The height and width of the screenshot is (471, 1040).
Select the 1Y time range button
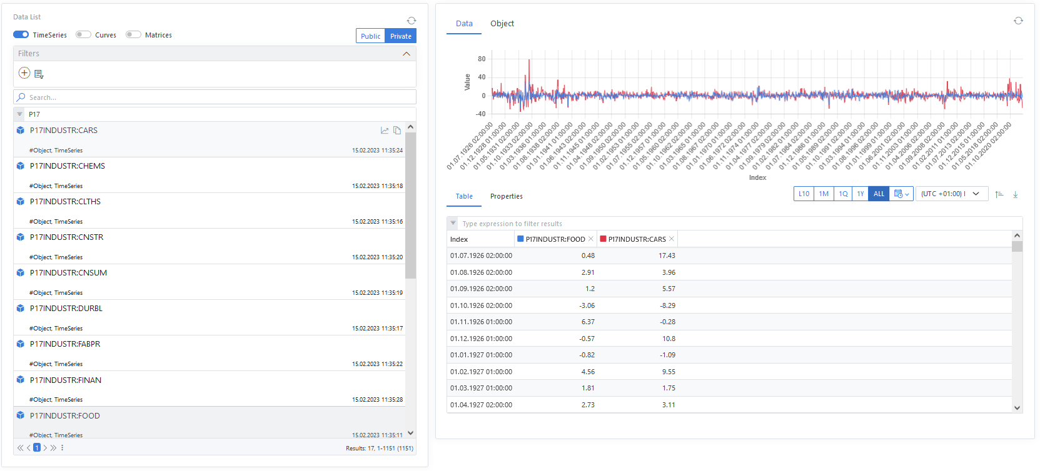point(860,194)
